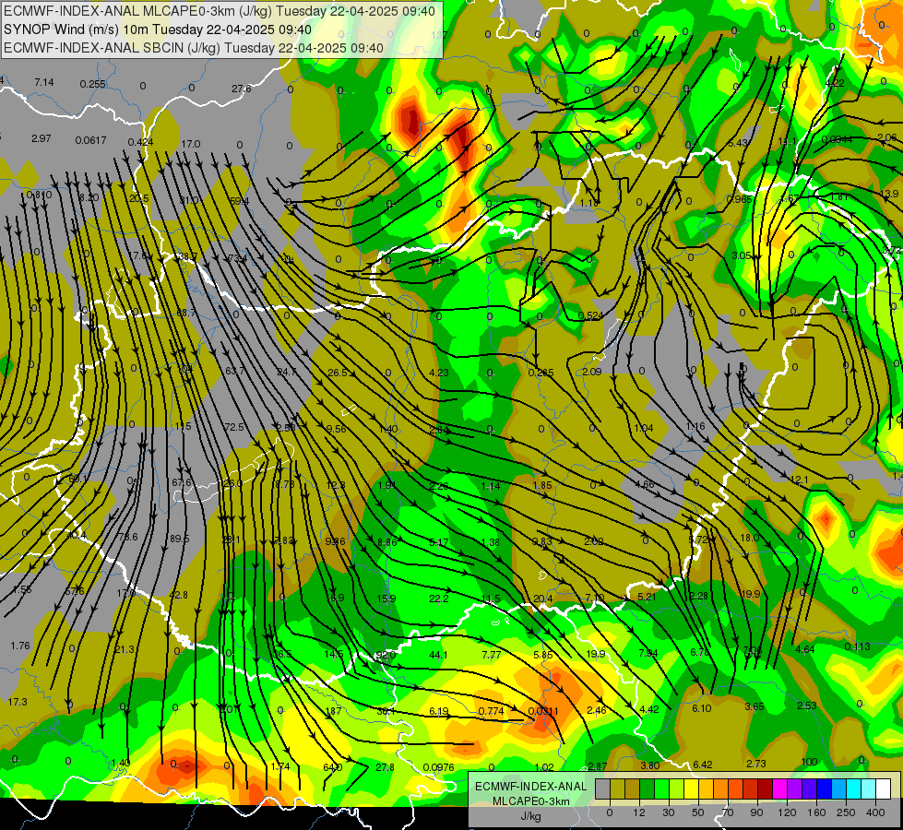
Task: Click the 70 legend tick label
Action: click(x=728, y=812)
